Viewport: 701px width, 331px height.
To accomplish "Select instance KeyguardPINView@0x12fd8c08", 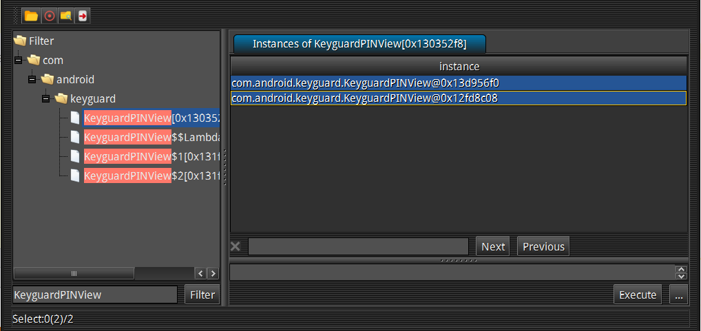I will click(x=459, y=98).
